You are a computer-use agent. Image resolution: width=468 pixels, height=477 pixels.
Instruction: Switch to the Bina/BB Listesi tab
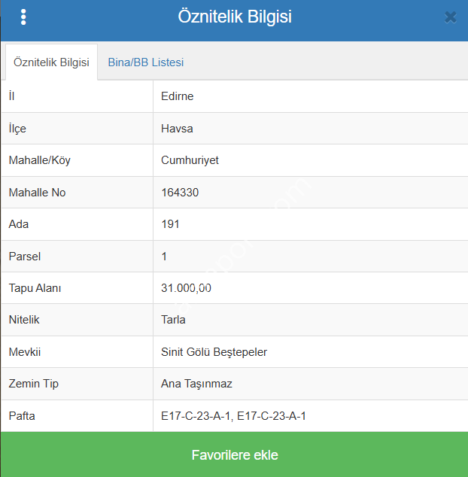(x=145, y=62)
